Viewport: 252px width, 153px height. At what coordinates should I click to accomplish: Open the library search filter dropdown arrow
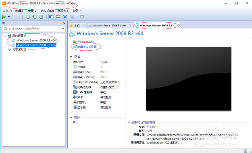click(x=63, y=29)
